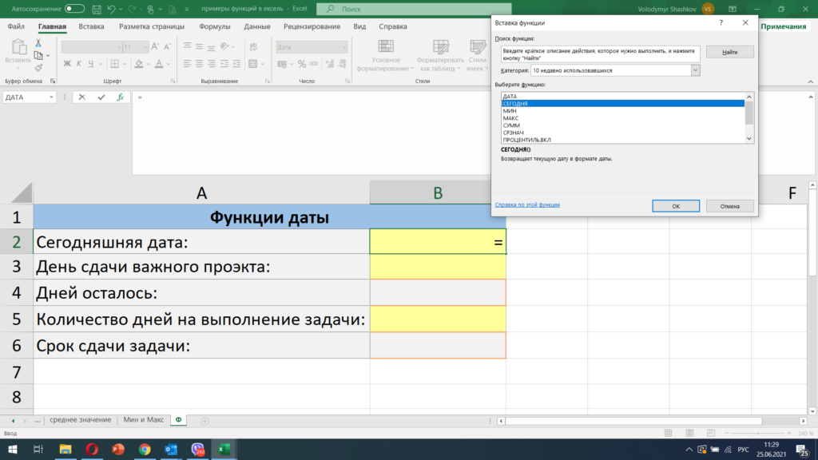Select the cell Срок сдачи задачи:
This screenshot has width=818, height=460.
point(201,345)
